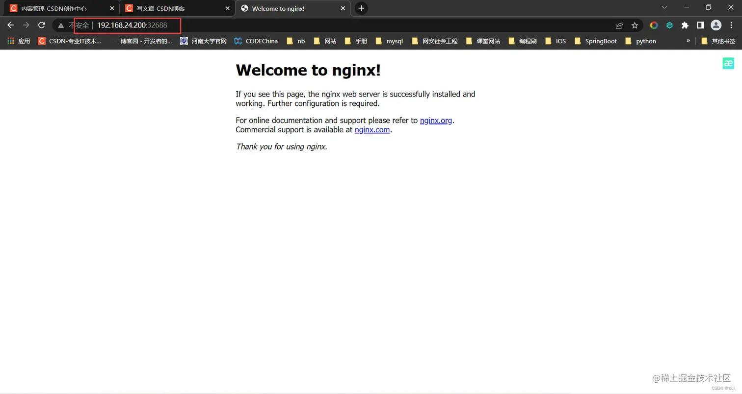
Task: Open the tab search chevron
Action: pos(664,7)
